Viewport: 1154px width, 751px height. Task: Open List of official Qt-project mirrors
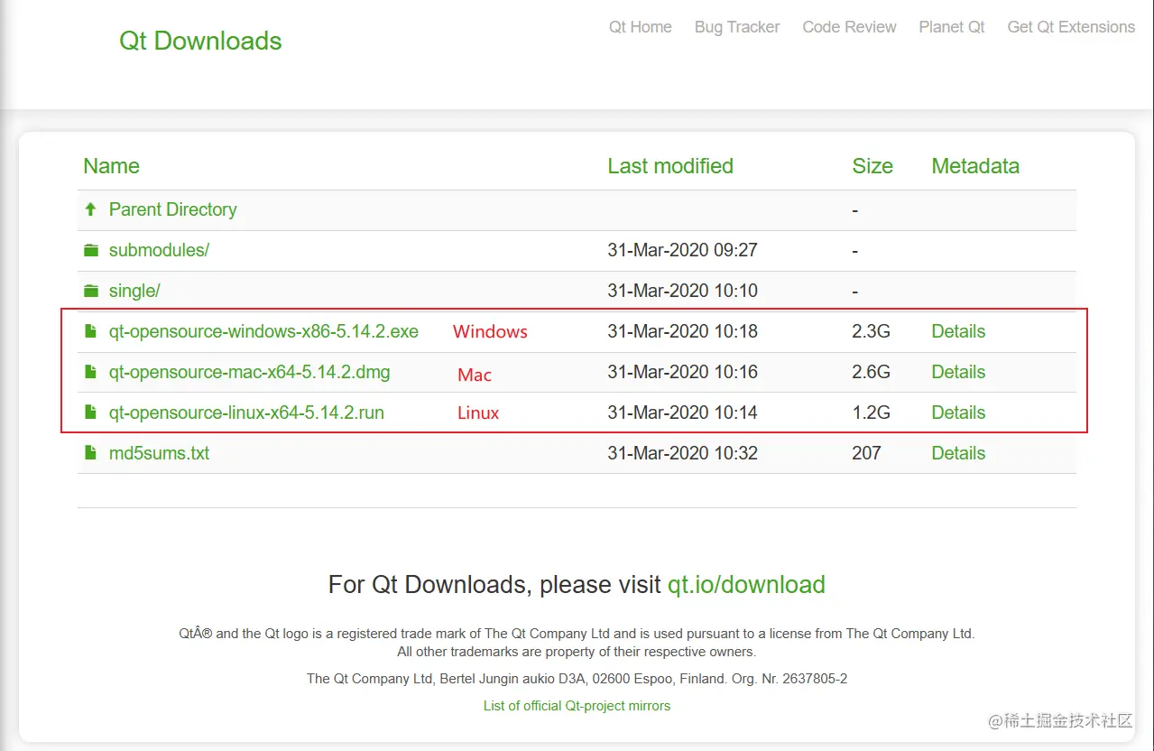(577, 706)
